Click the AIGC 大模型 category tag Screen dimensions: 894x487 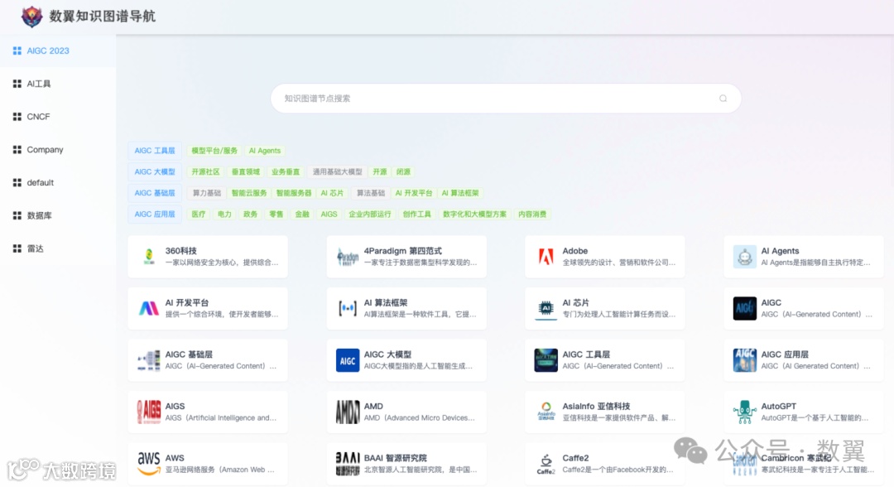[x=155, y=171]
